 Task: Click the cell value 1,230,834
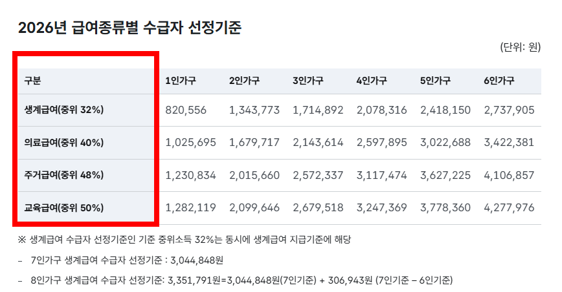pyautogui.click(x=190, y=176)
